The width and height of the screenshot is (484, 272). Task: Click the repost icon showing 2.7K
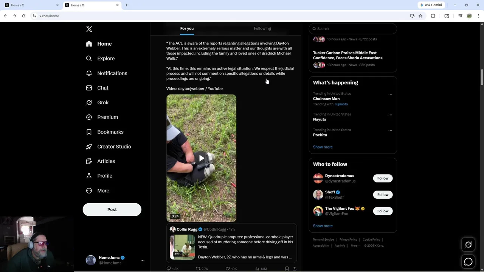click(x=198, y=269)
